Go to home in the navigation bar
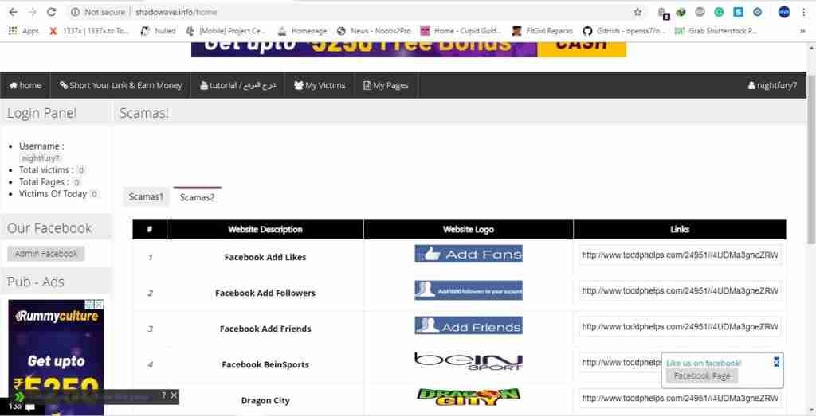This screenshot has height=416, width=816. 25,85
